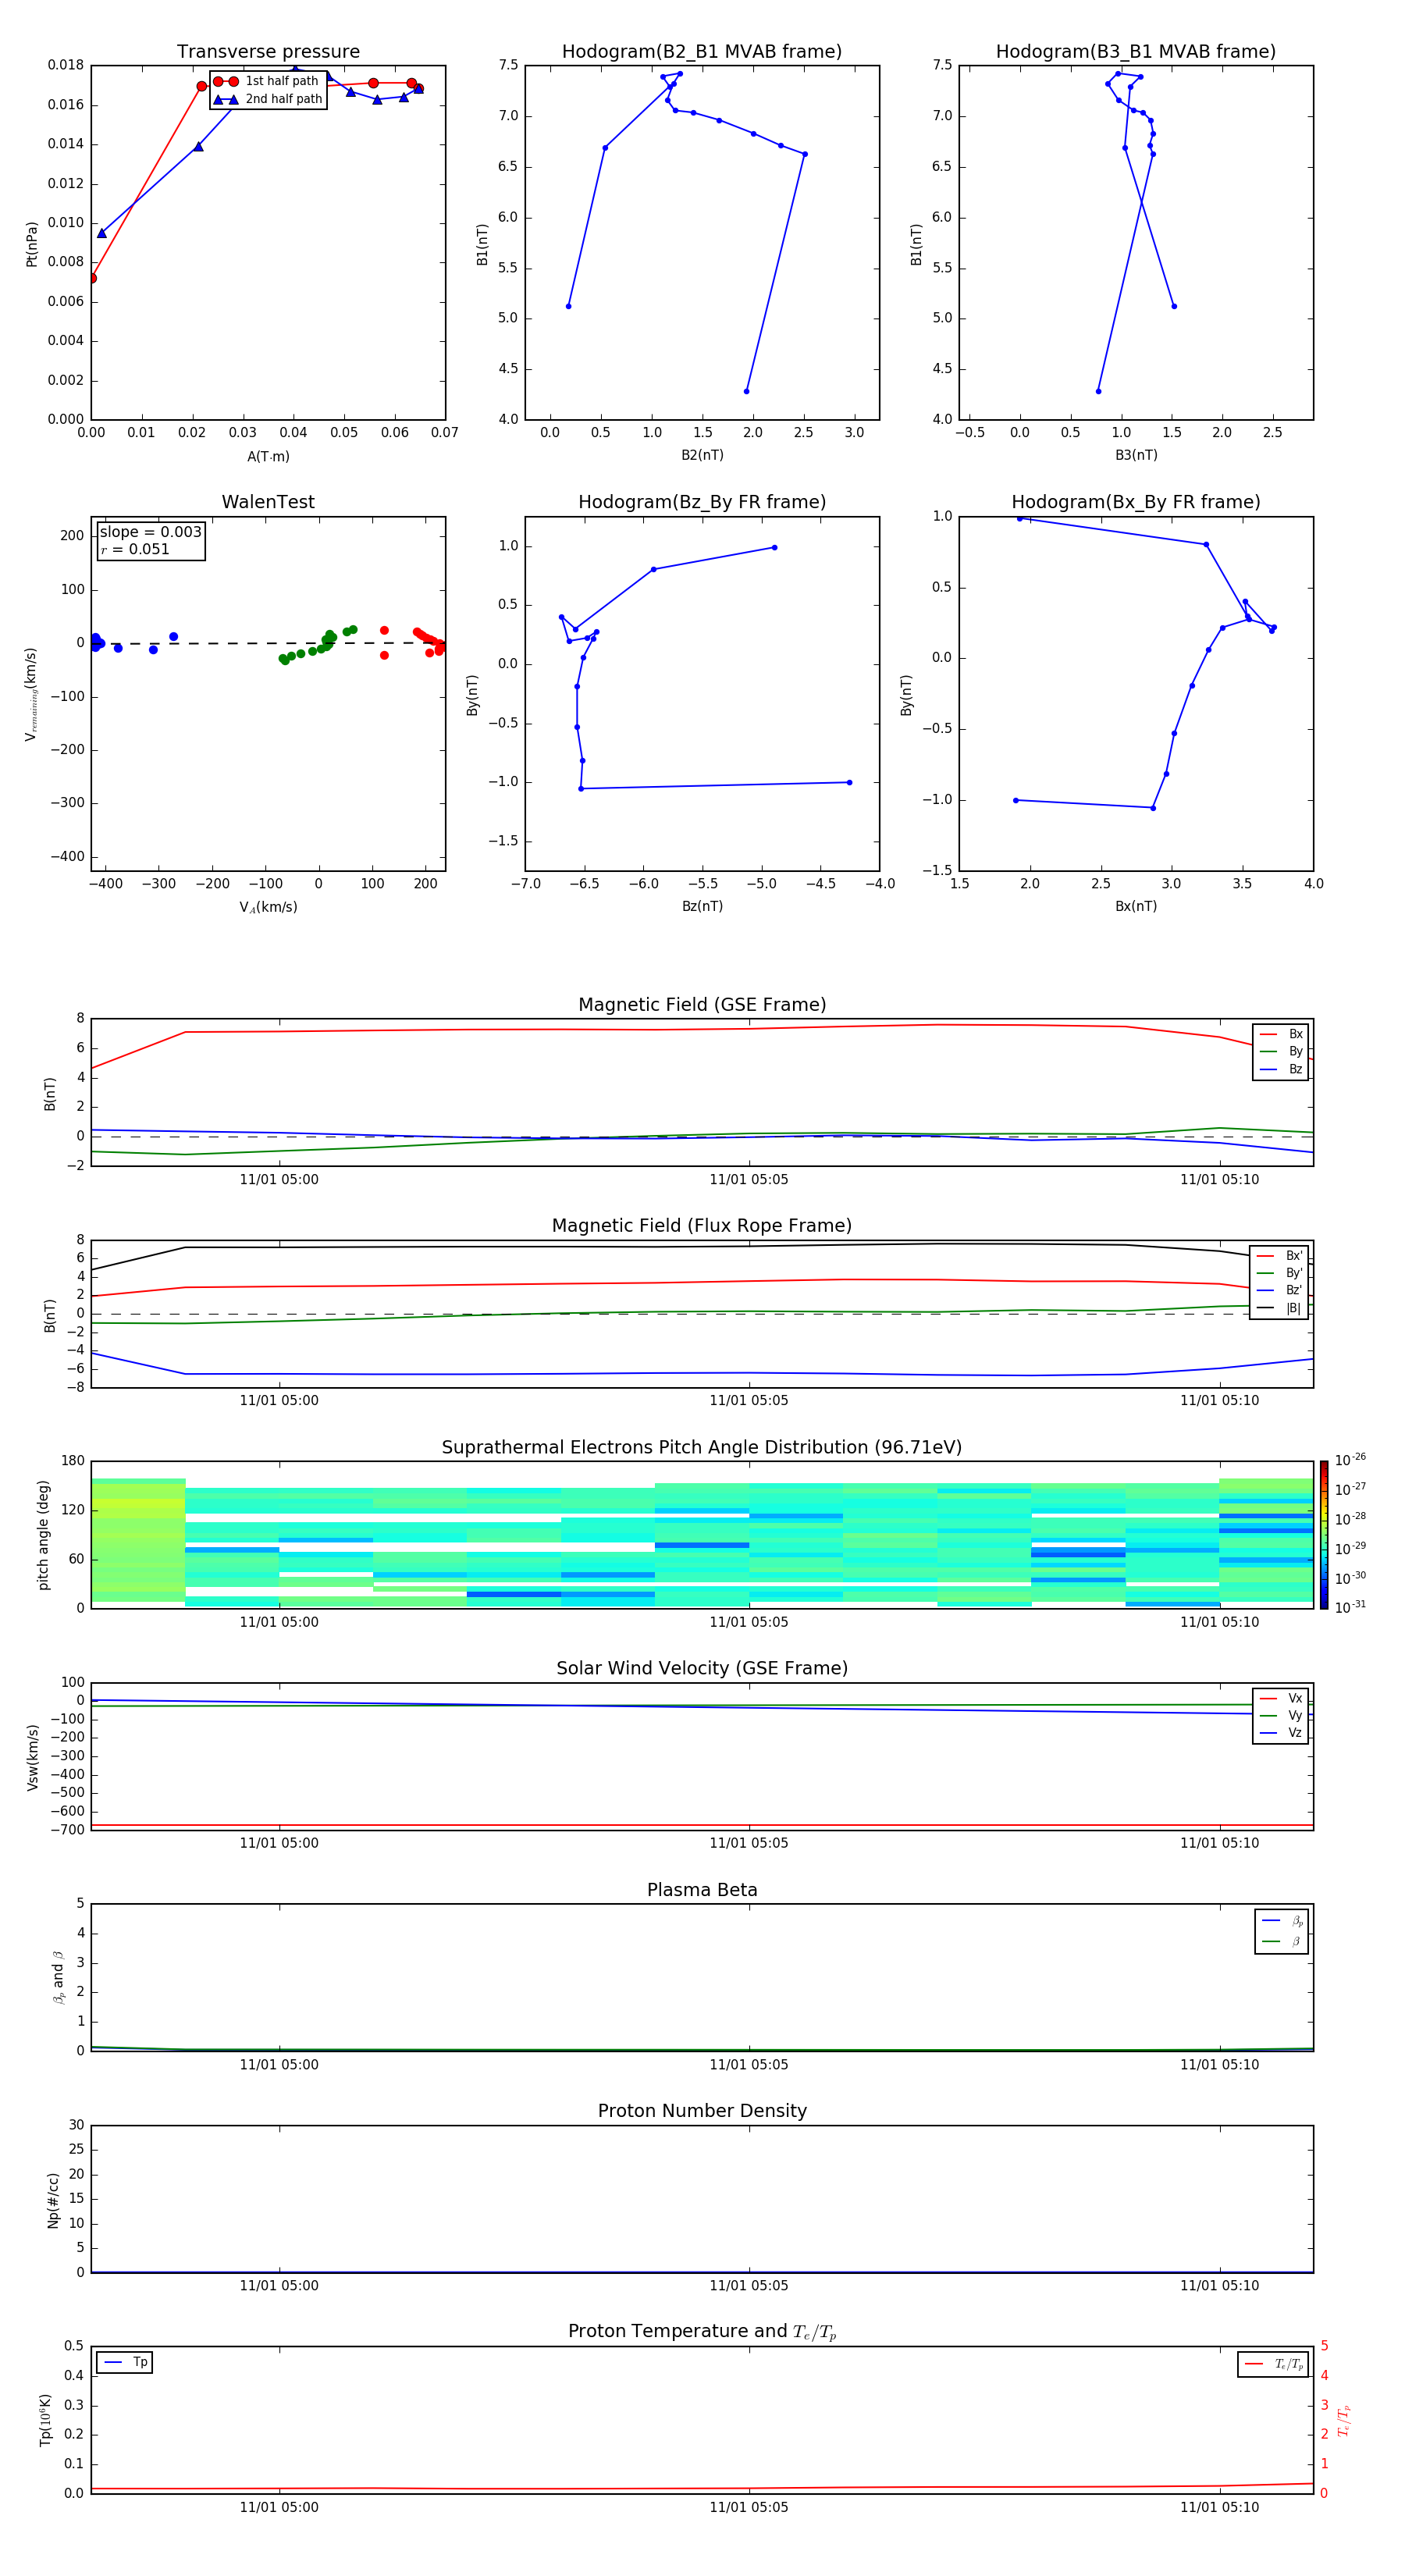Click the Suprathermal Electrons Pitch Angle title
The height and width of the screenshot is (2576, 1405).
coord(702,1448)
